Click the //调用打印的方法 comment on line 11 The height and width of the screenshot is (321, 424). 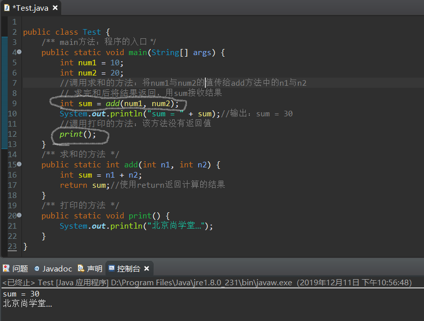coord(135,124)
